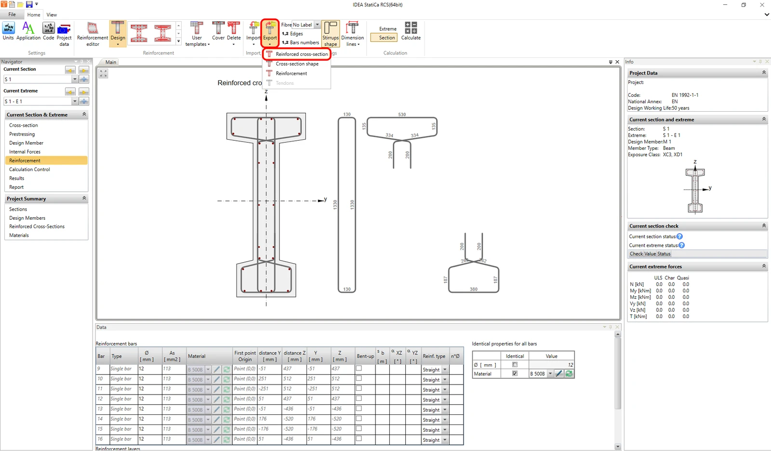Screen dimensions: 771x451
Task: Open Dimension lines icon
Action: pyautogui.click(x=353, y=34)
